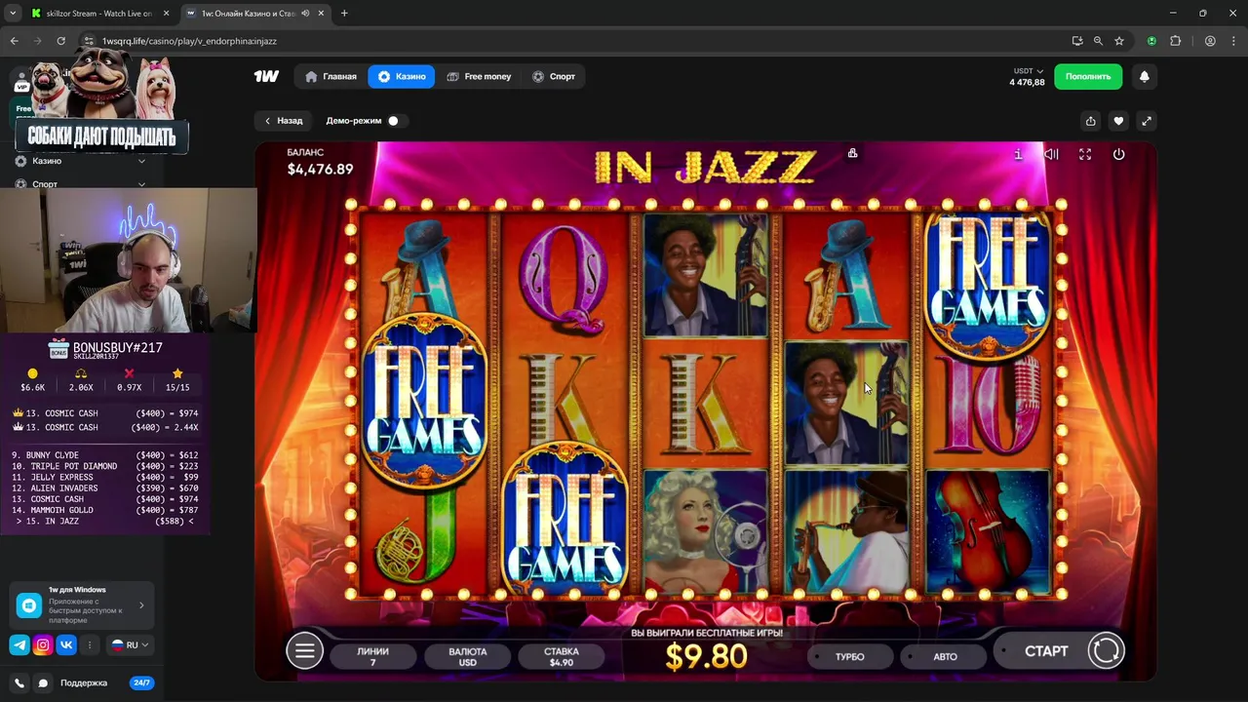
Task: Expand game window with diagonal arrows icon
Action: (1147, 121)
